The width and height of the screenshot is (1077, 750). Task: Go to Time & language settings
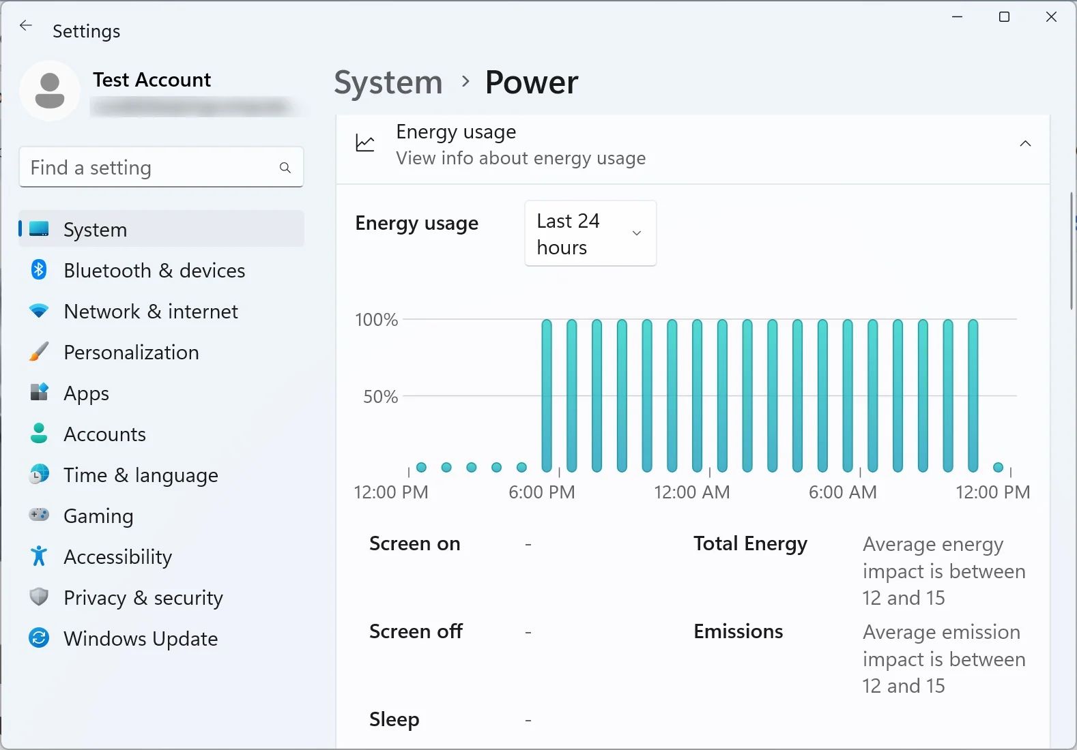point(141,475)
